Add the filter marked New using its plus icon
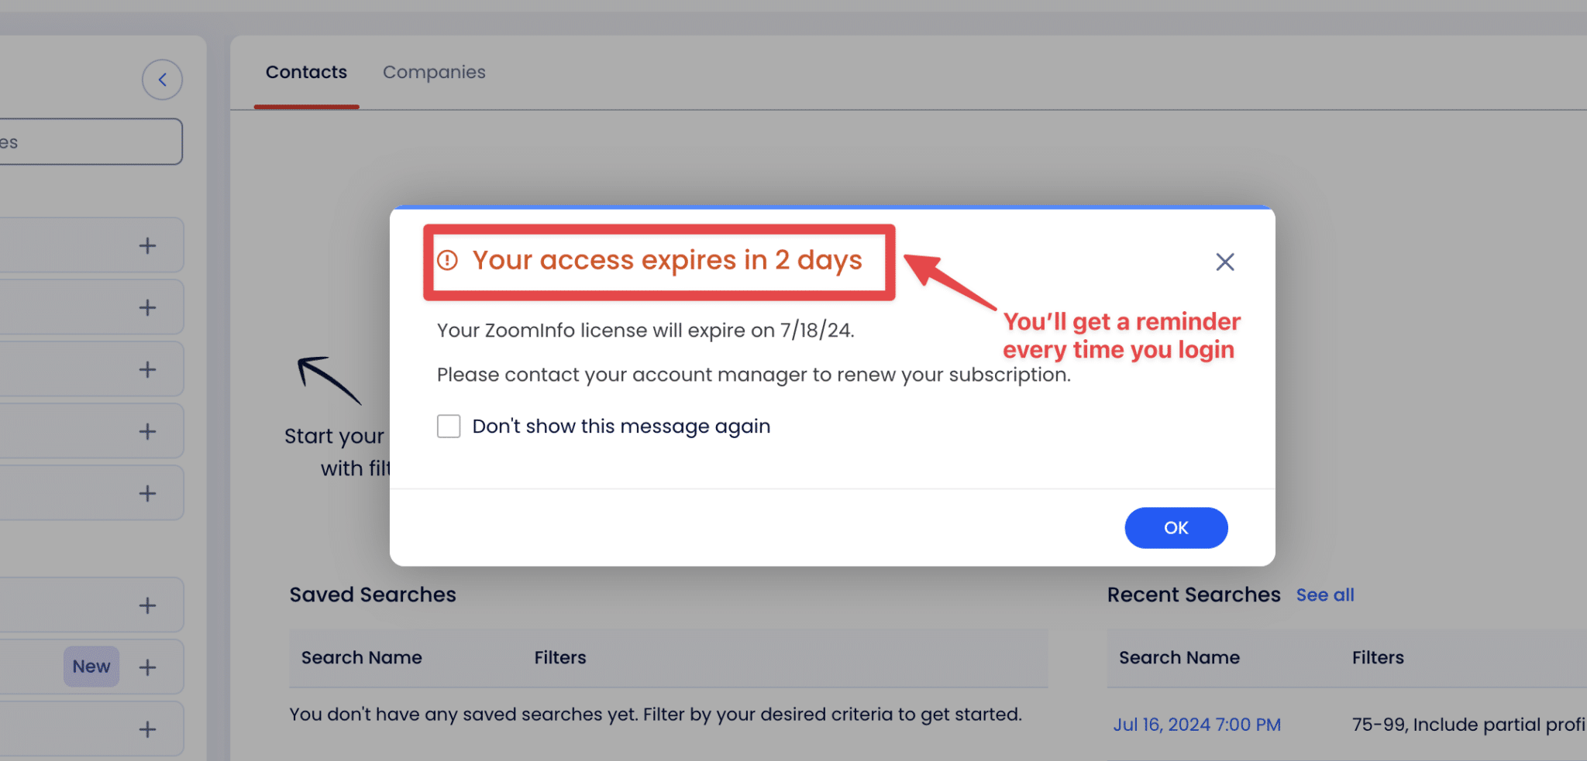 pyautogui.click(x=147, y=667)
